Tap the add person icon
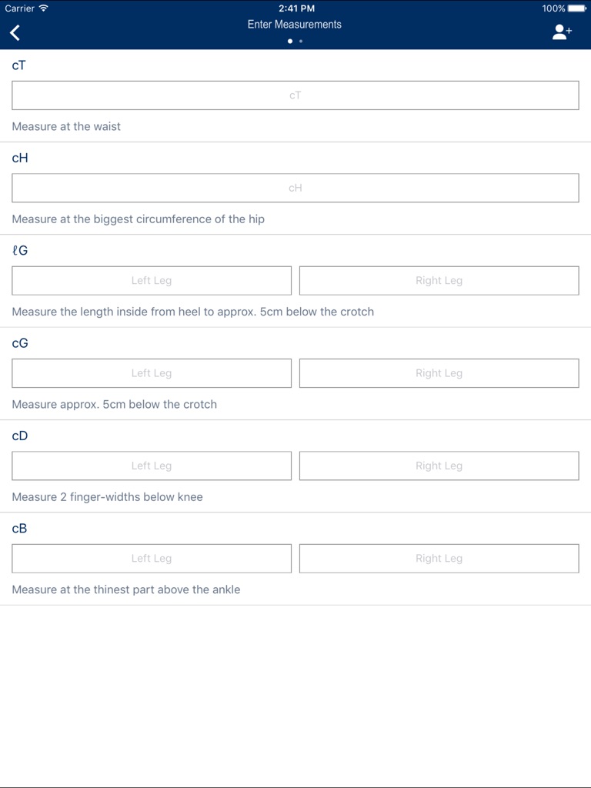Viewport: 591px width, 788px height. pyautogui.click(x=561, y=32)
